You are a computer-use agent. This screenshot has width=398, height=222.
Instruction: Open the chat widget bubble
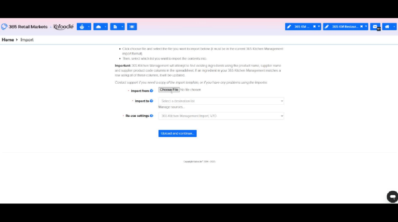click(x=392, y=197)
